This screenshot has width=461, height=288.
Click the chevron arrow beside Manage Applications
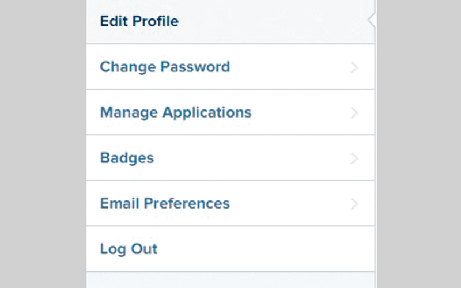pyautogui.click(x=354, y=113)
